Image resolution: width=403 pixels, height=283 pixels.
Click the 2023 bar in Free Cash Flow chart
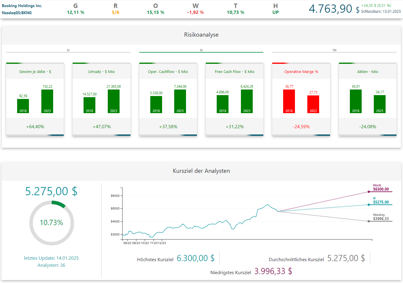click(247, 101)
